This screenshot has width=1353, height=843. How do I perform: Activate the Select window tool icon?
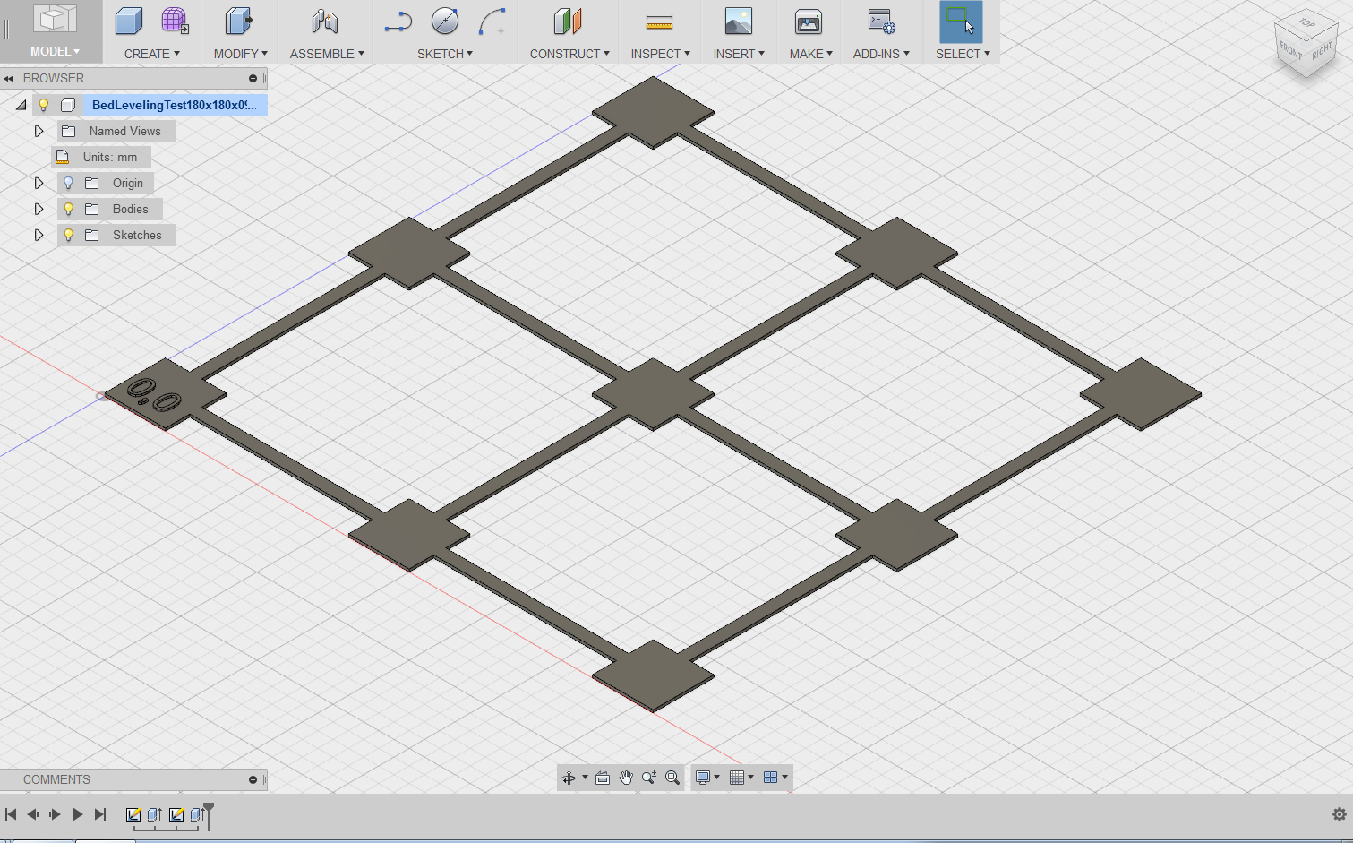[961, 22]
